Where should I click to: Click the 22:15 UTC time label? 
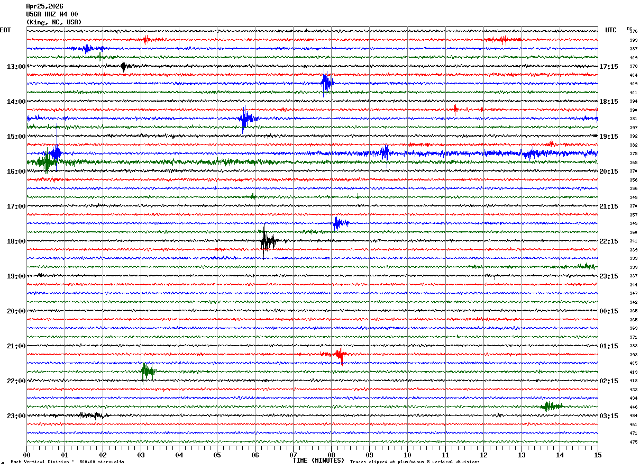609,241
